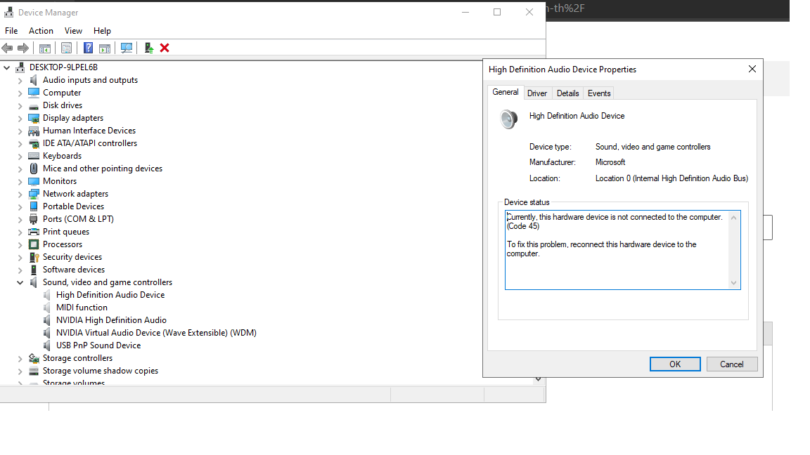Click OK in the Properties dialog

pos(675,364)
